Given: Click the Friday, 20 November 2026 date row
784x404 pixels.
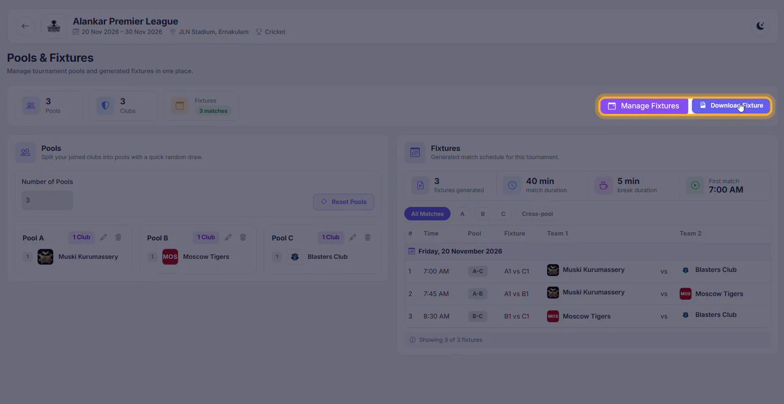Looking at the screenshot, I should (587, 252).
